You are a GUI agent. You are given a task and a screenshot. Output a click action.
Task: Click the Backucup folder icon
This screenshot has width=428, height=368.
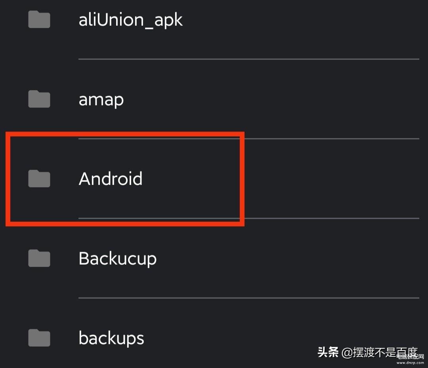pos(39,258)
